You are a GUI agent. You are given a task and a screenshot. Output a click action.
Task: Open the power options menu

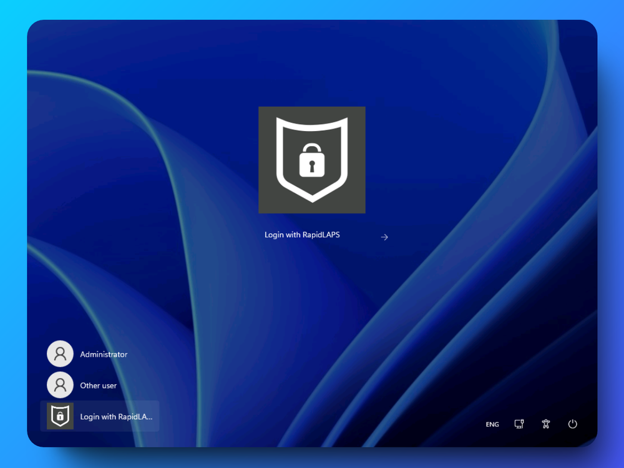coord(573,424)
